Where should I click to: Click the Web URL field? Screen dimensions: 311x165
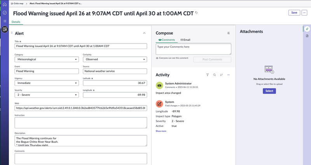81,108
